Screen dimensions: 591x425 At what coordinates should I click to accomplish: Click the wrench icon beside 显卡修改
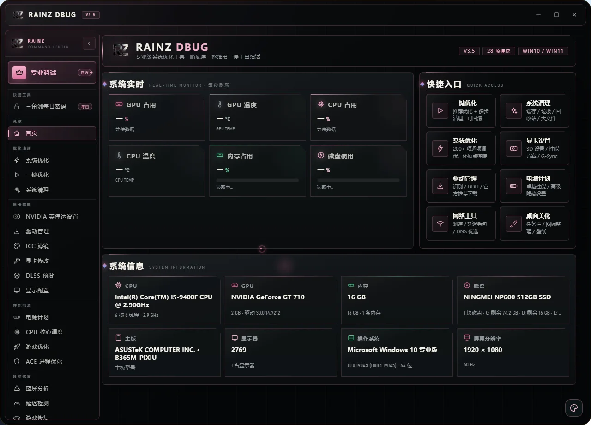coord(17,261)
